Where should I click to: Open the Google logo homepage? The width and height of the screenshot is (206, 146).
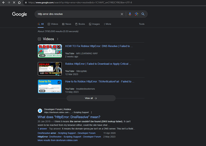[x=19, y=14]
